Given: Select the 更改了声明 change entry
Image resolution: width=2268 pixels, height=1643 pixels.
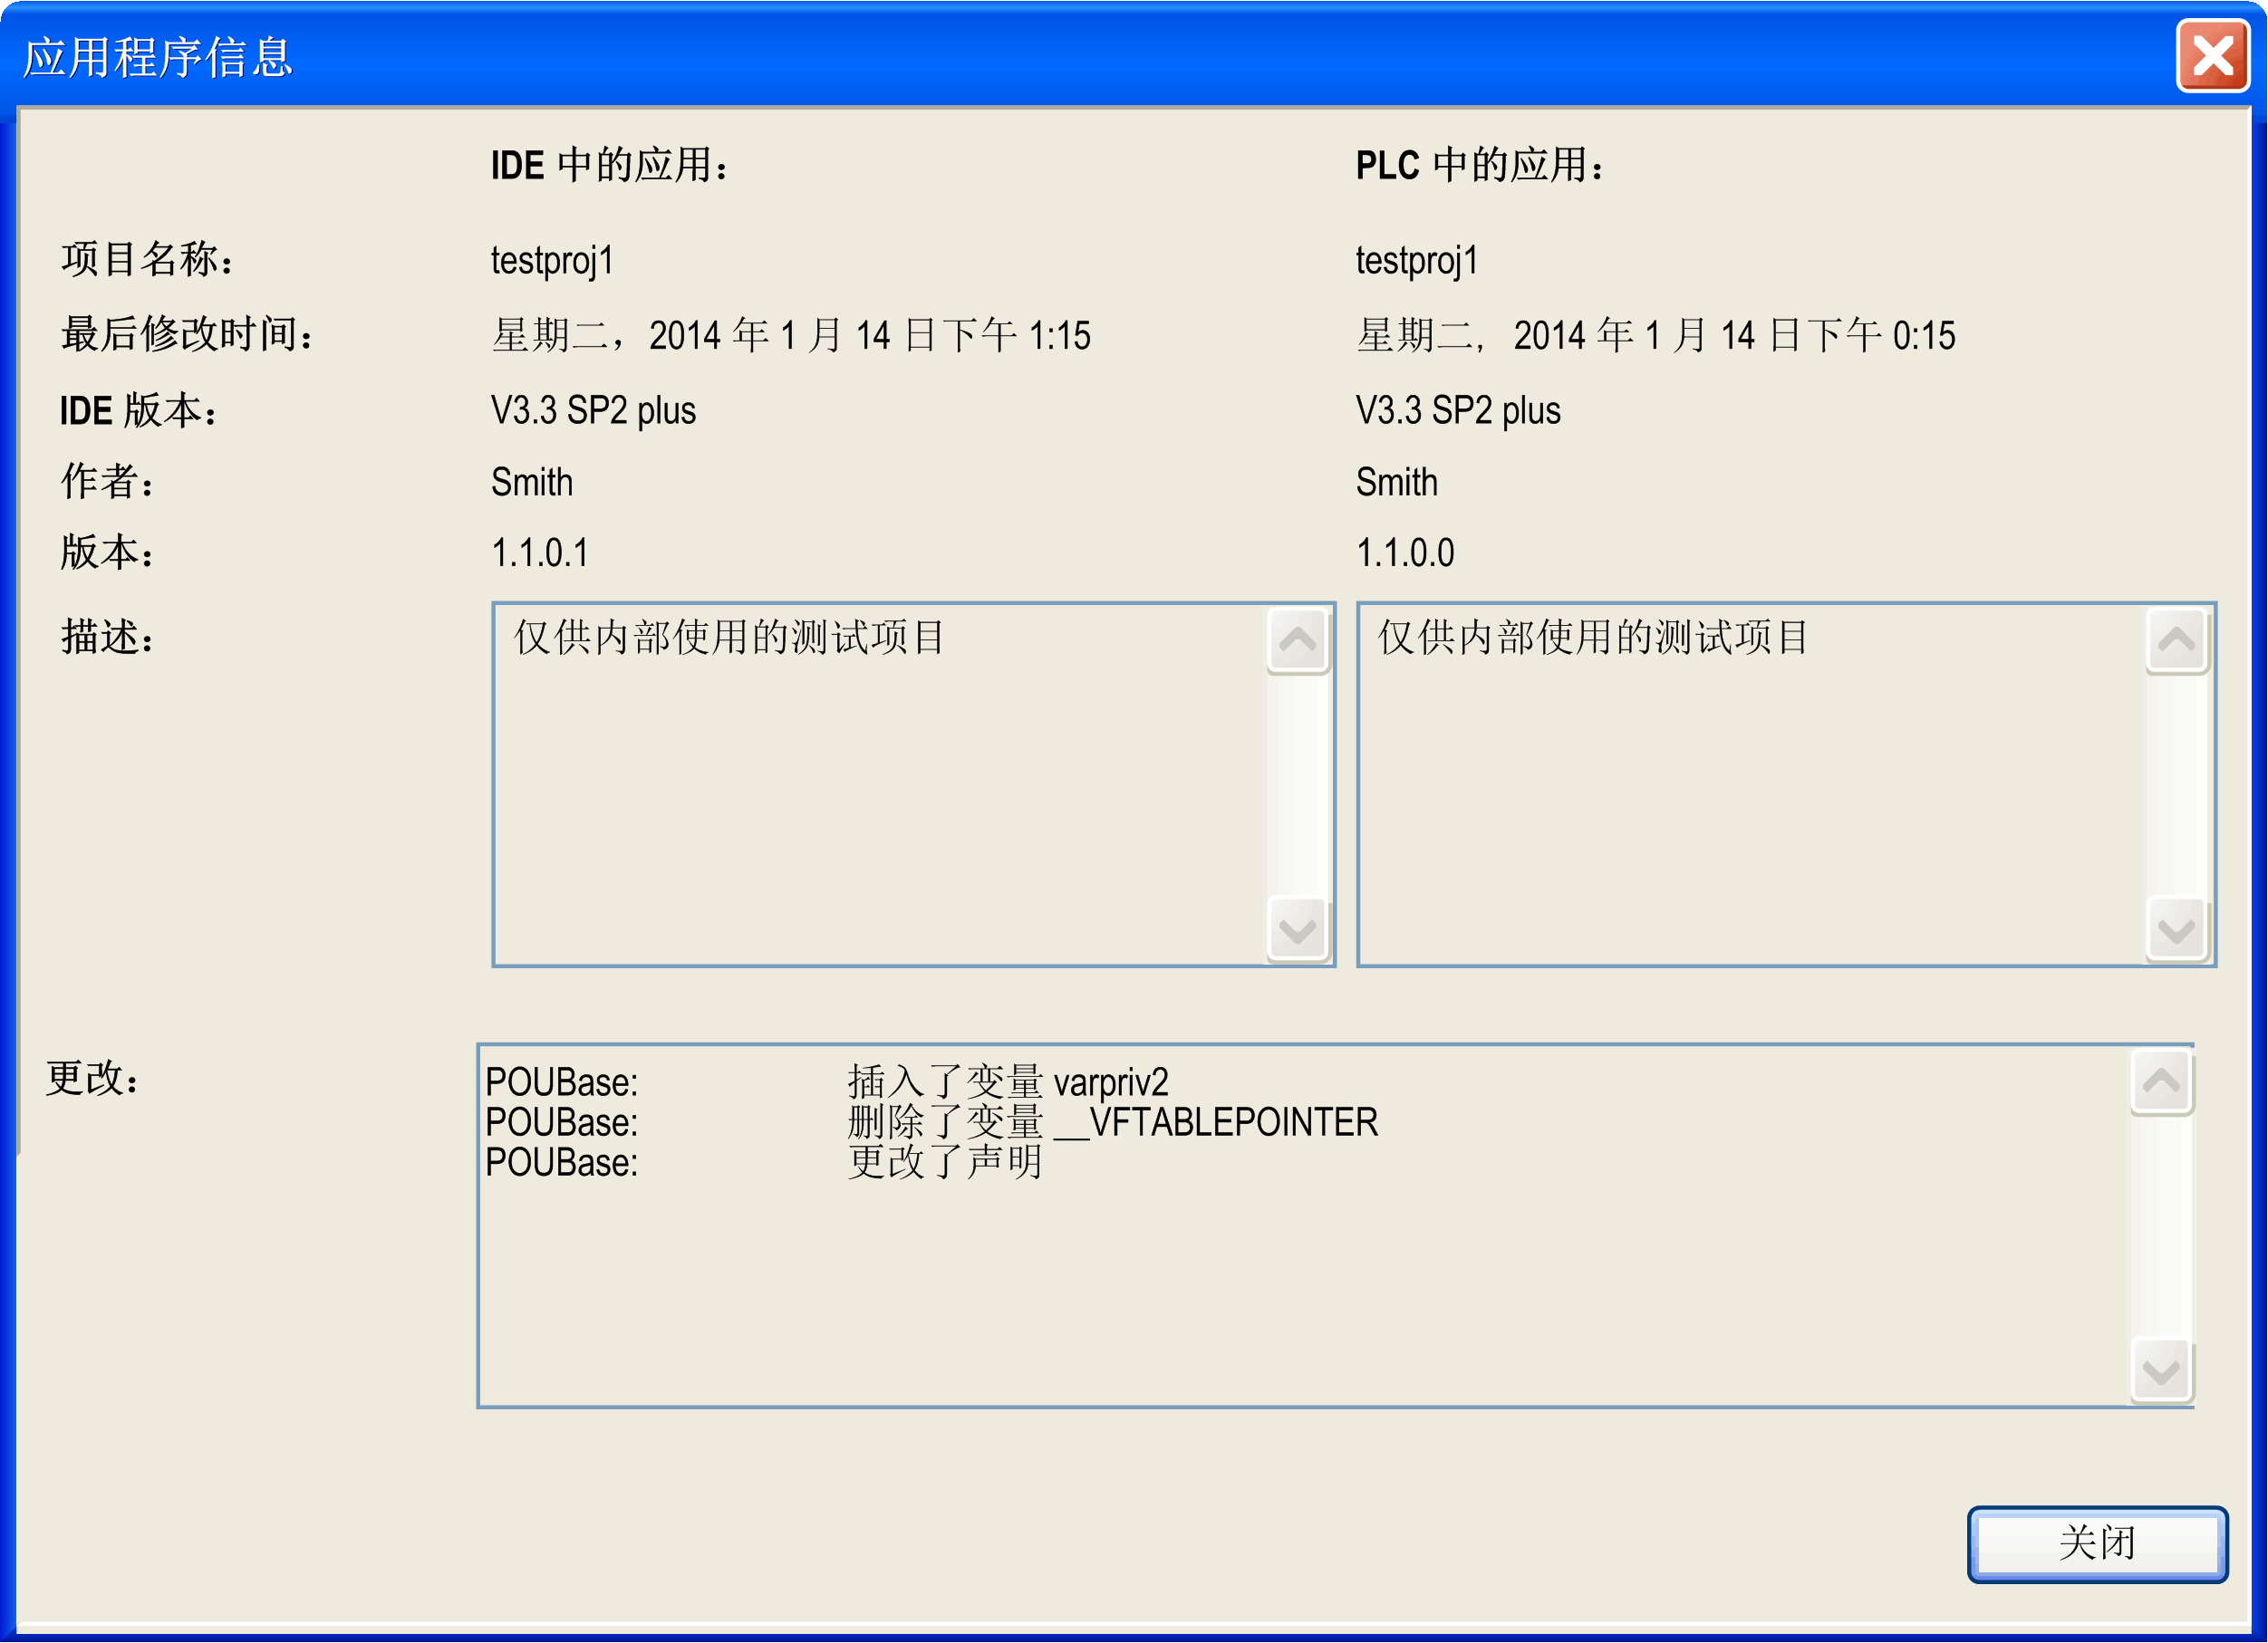Looking at the screenshot, I should (945, 1162).
